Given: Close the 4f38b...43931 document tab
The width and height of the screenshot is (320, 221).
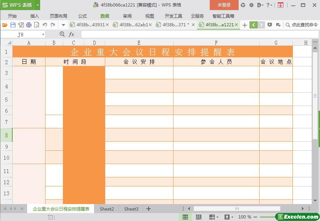Looking at the screenshot, I should [107, 25].
